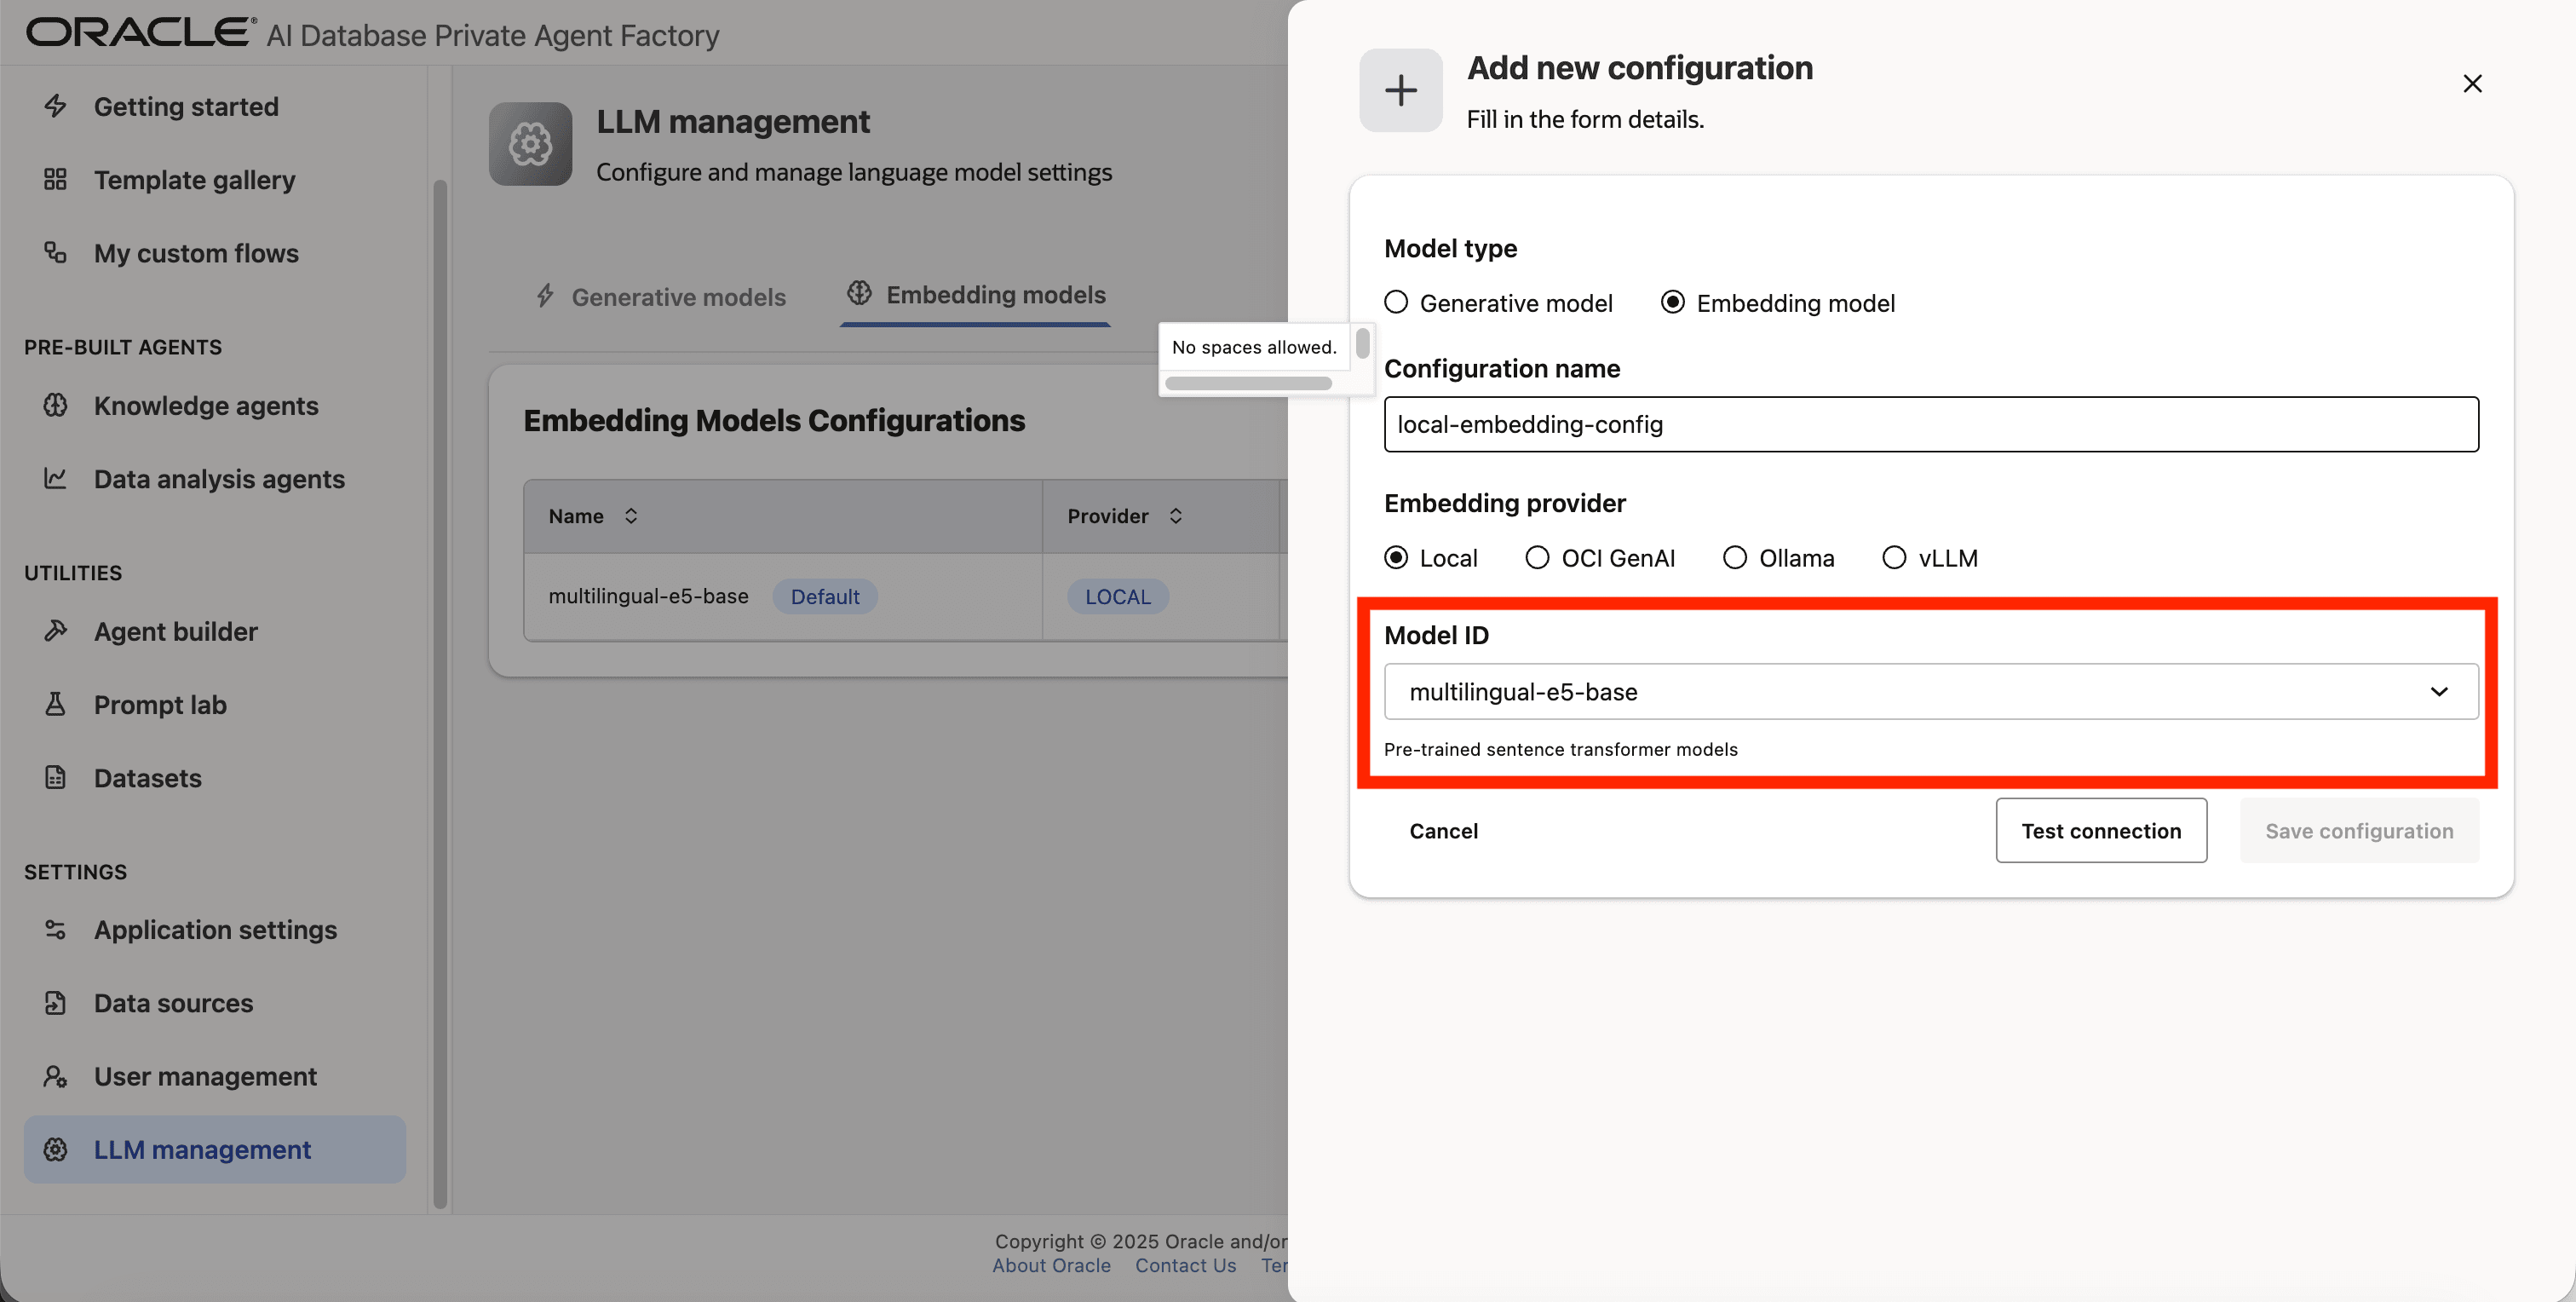The height and width of the screenshot is (1302, 2576).
Task: Edit the Configuration name input field
Action: click(1930, 424)
